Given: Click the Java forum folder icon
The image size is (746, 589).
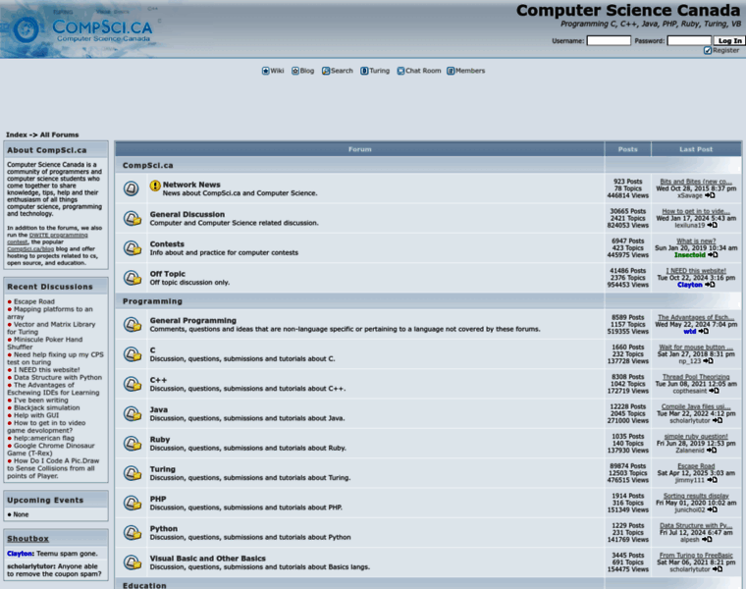Looking at the screenshot, I should [133, 414].
